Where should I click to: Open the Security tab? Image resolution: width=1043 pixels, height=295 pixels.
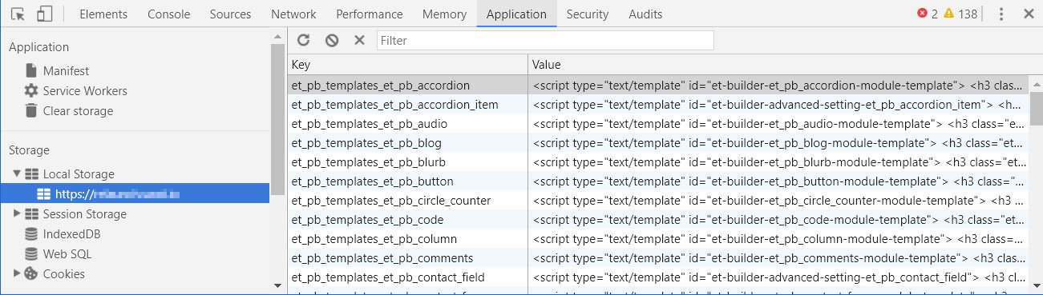pos(587,14)
